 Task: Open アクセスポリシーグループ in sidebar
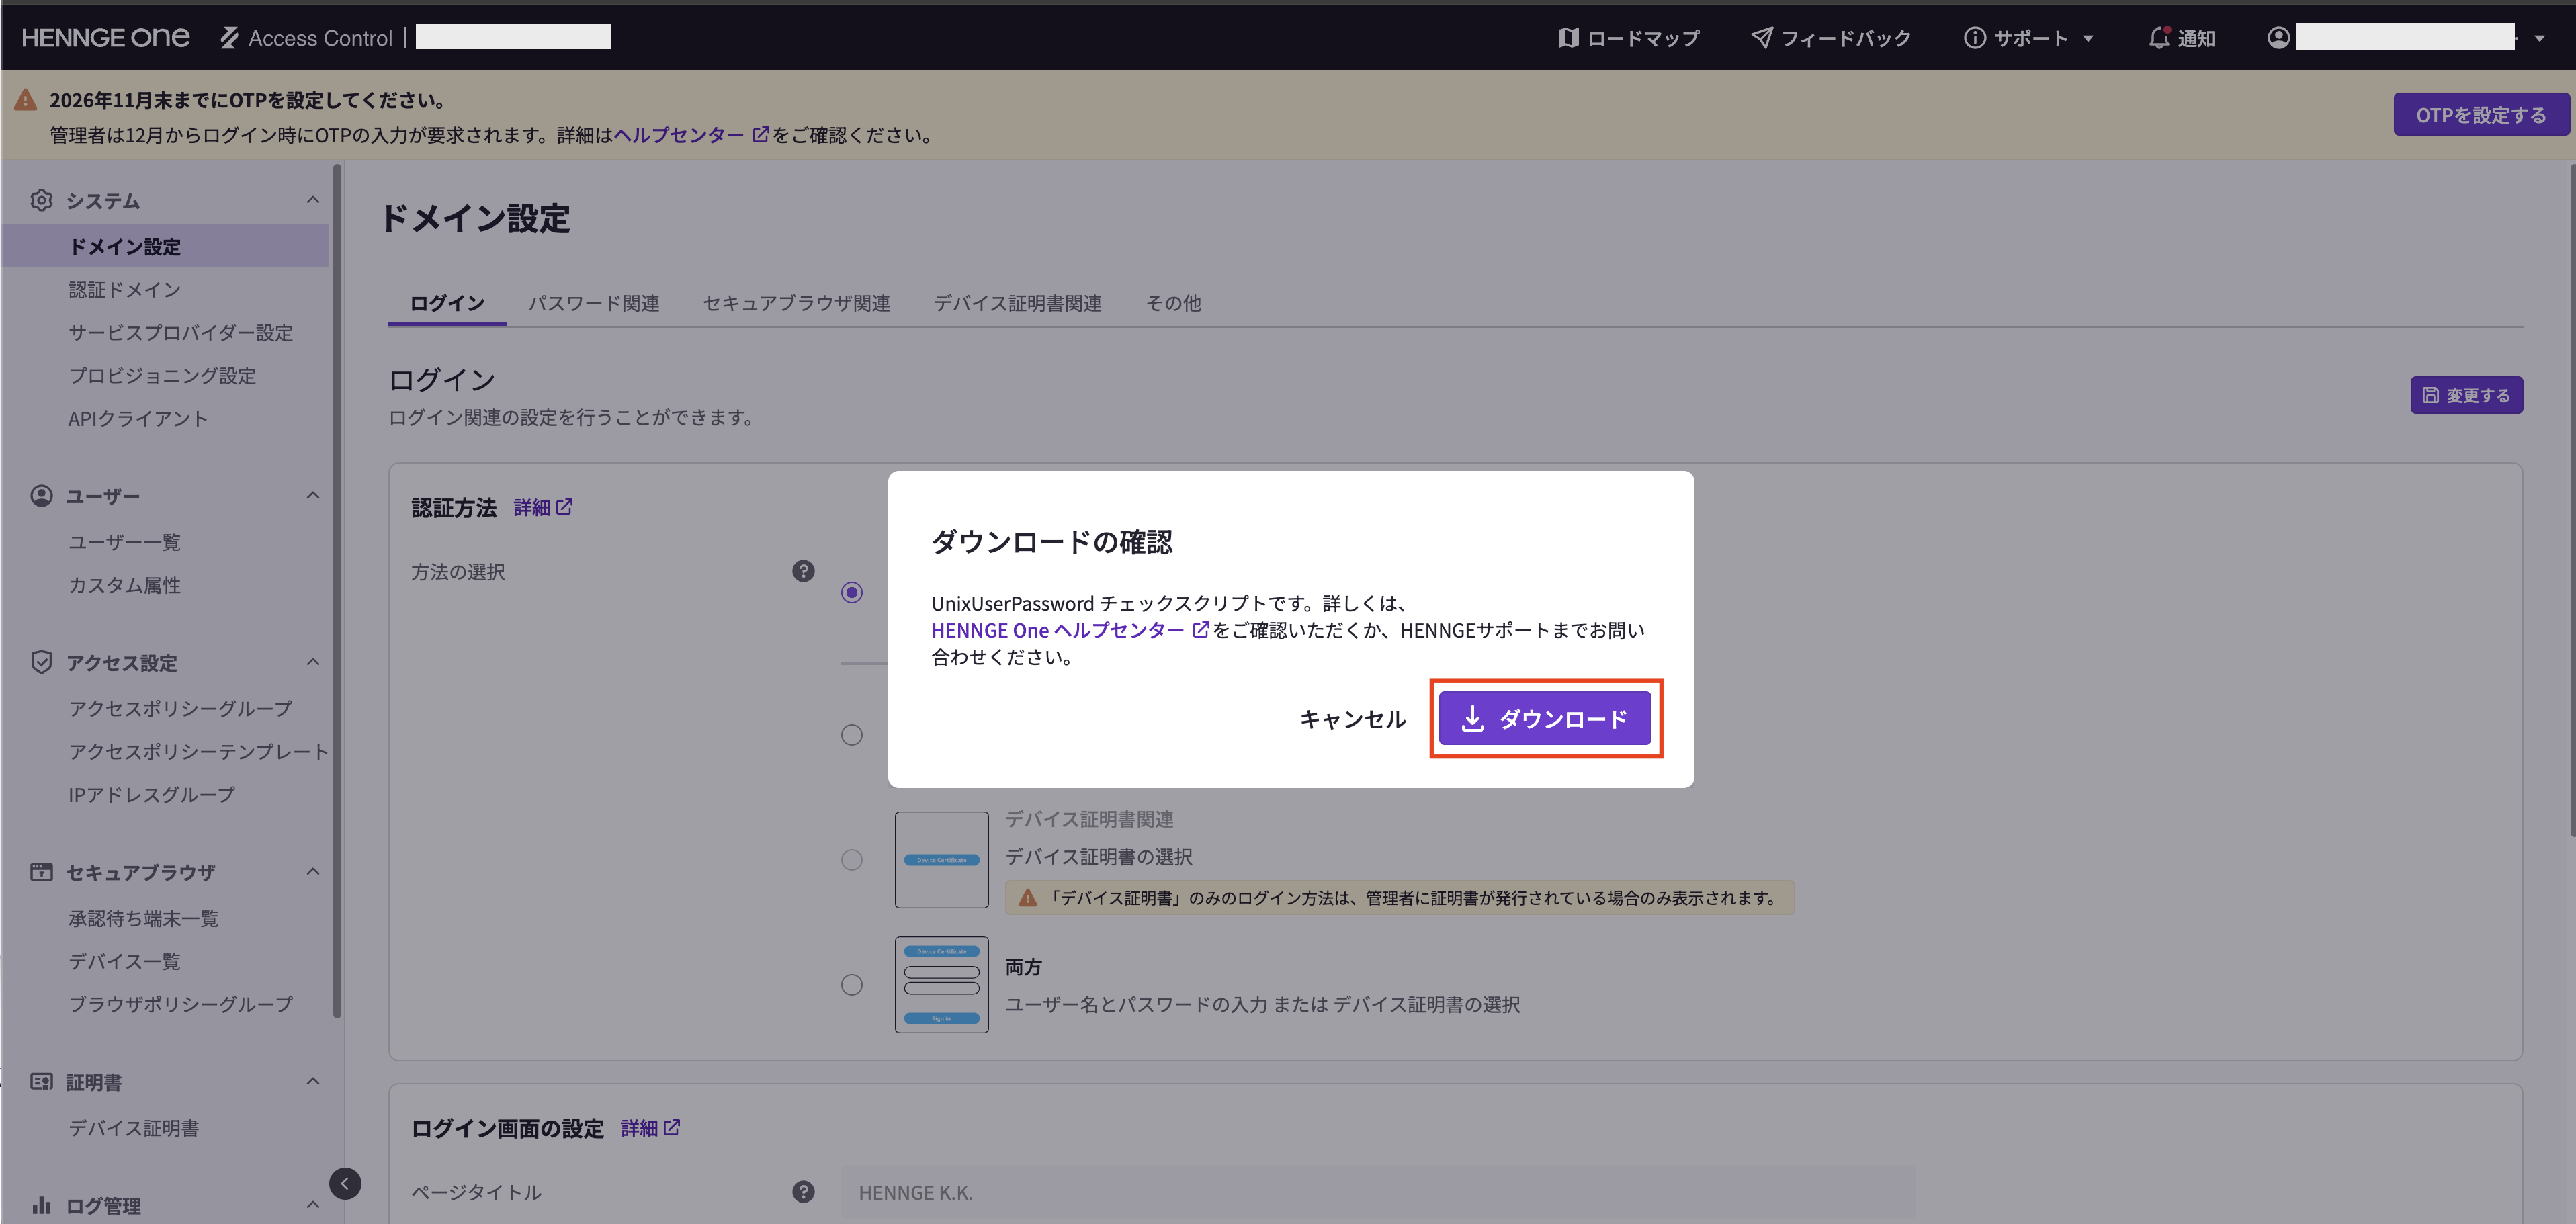click(x=181, y=708)
